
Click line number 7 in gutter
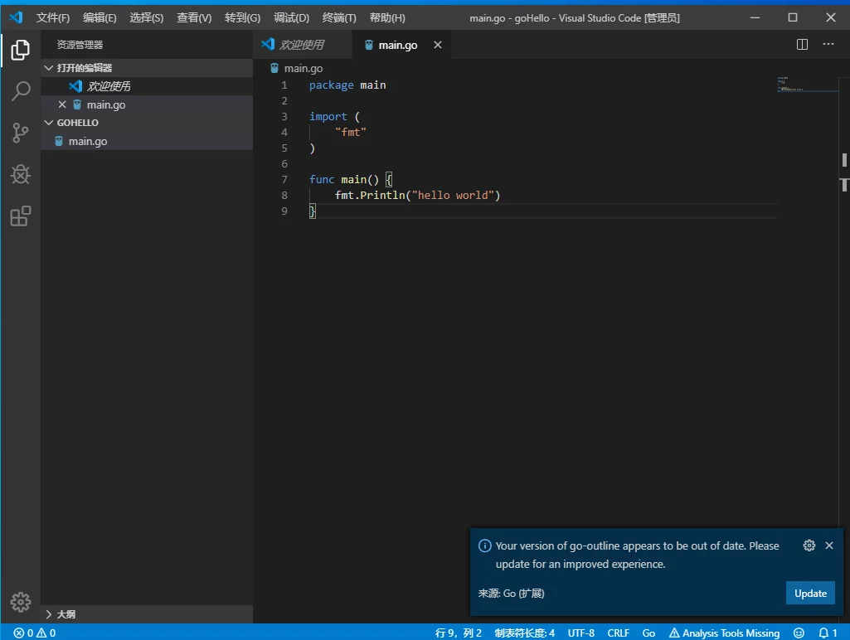284,179
